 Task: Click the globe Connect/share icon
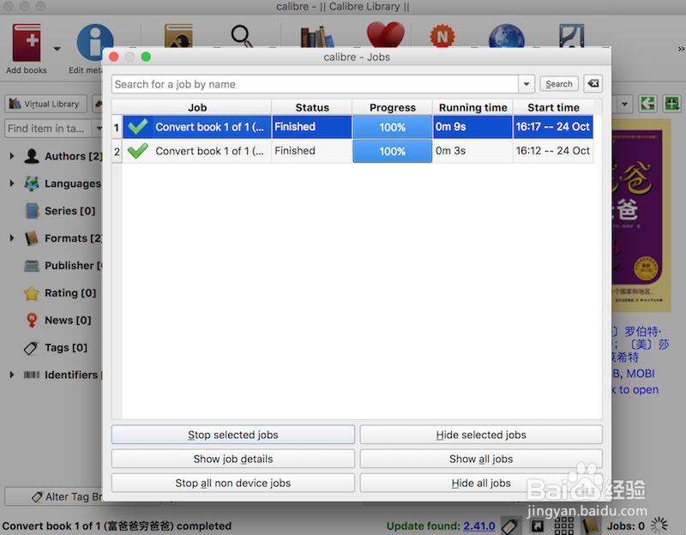(506, 36)
